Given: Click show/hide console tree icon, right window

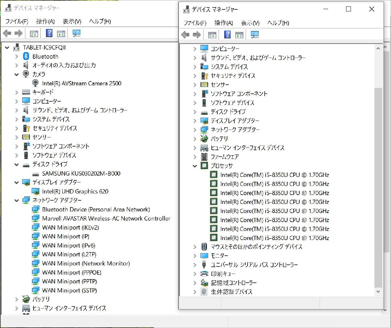Looking at the screenshot, I should coord(212,35).
